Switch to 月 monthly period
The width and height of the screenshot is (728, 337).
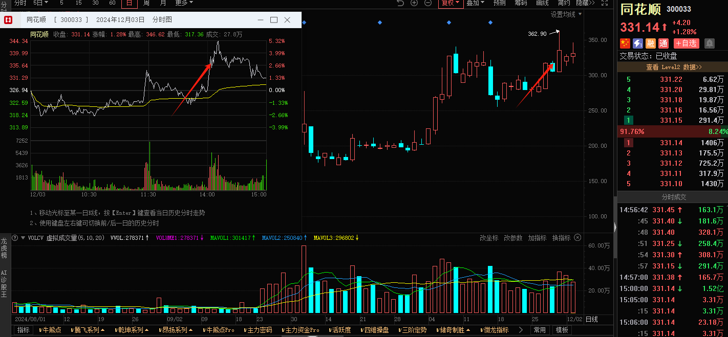click(x=163, y=3)
